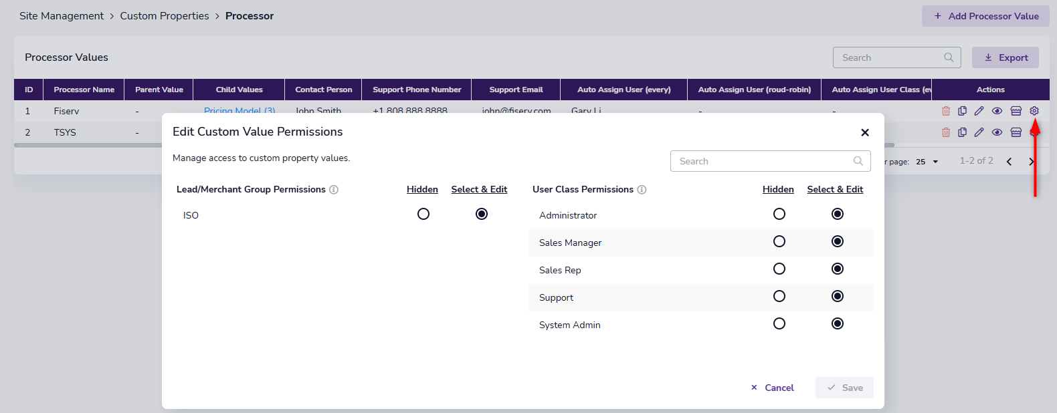The height and width of the screenshot is (413, 1057).
Task: Show info for User Class Permissions
Action: pyautogui.click(x=642, y=190)
